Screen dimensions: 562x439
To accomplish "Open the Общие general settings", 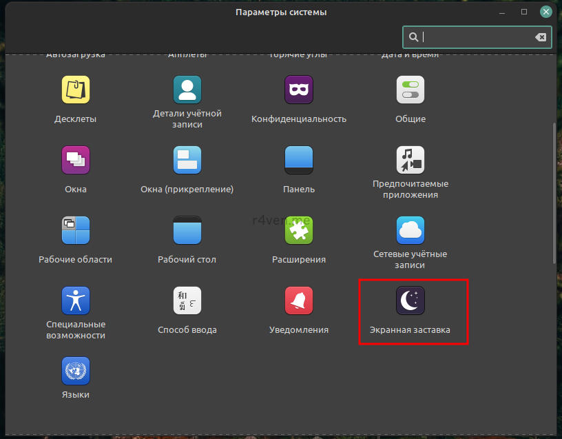I will coord(410,90).
